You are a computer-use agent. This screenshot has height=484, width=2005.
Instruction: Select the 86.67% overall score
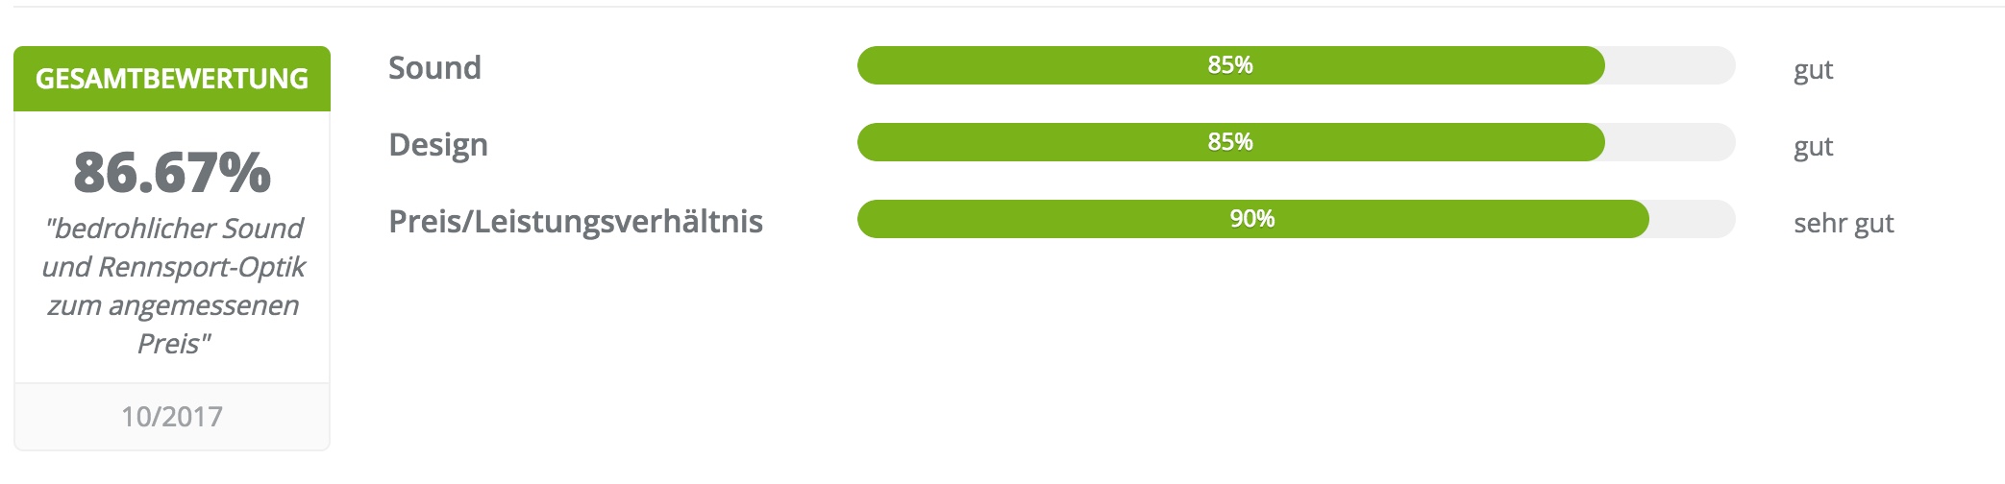[172, 172]
